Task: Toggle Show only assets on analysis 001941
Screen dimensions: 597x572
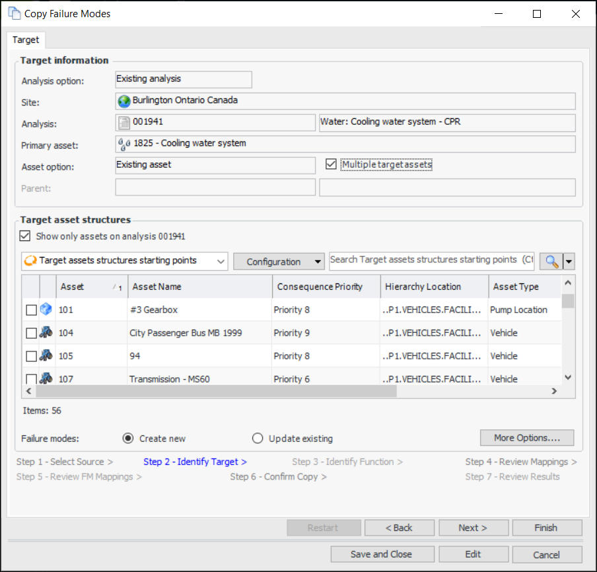Action: coord(25,236)
